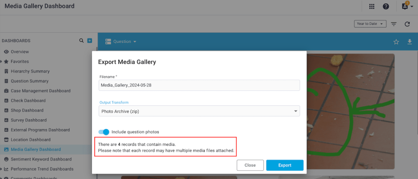Click the Sentiment Keyword smiley icon
This screenshot has width=418, height=179.
coord(7,159)
